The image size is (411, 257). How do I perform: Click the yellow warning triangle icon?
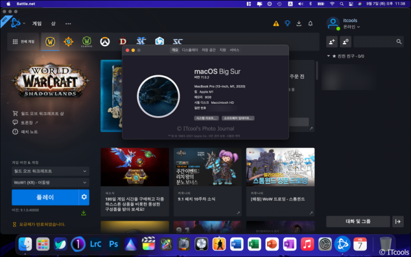276,24
